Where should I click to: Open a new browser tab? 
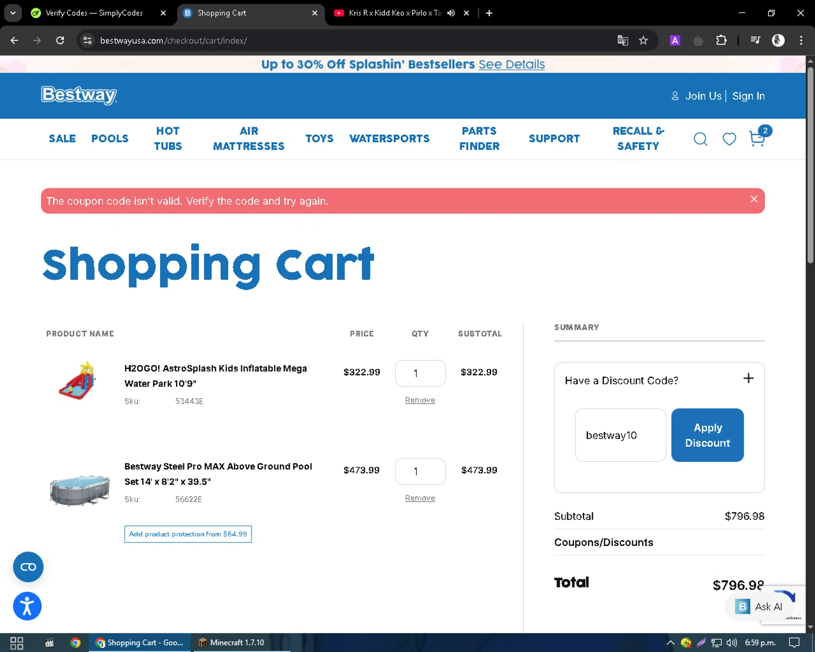(x=489, y=13)
